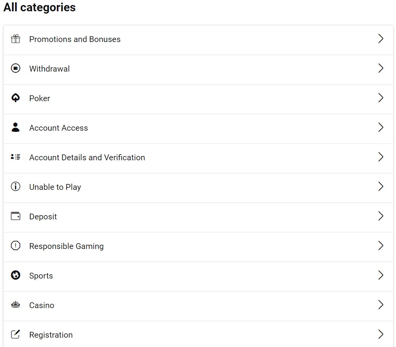Screen dimensions: 396x347
Task: Open the Withdrawal category
Action: 49,69
